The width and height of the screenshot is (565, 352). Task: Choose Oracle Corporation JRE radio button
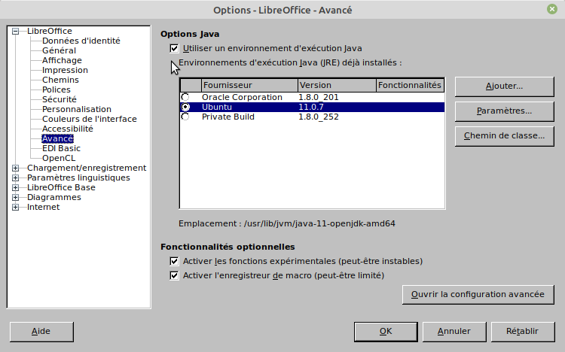[185, 97]
